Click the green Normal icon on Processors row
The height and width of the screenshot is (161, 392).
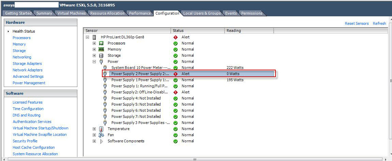click(x=176, y=43)
